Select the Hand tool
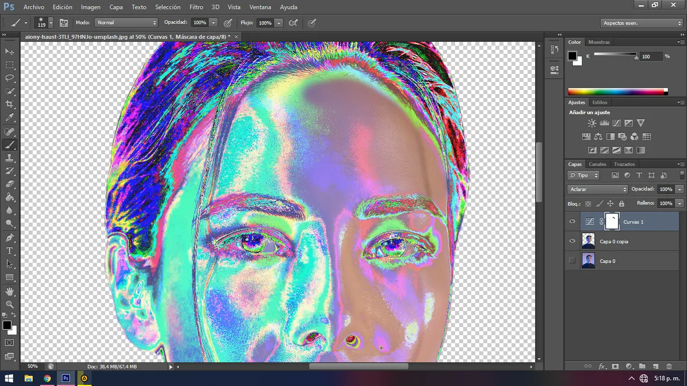This screenshot has width=687, height=386. click(x=10, y=292)
